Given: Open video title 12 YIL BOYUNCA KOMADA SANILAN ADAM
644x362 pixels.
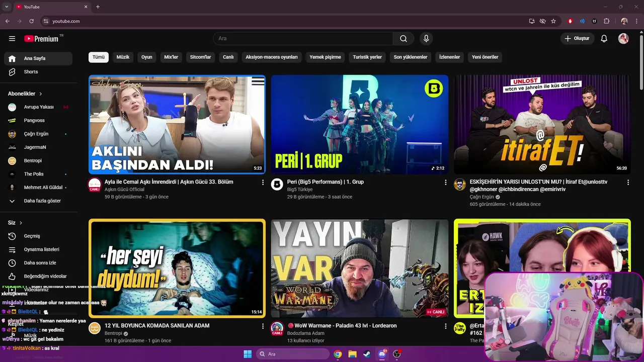Looking at the screenshot, I should (x=157, y=326).
